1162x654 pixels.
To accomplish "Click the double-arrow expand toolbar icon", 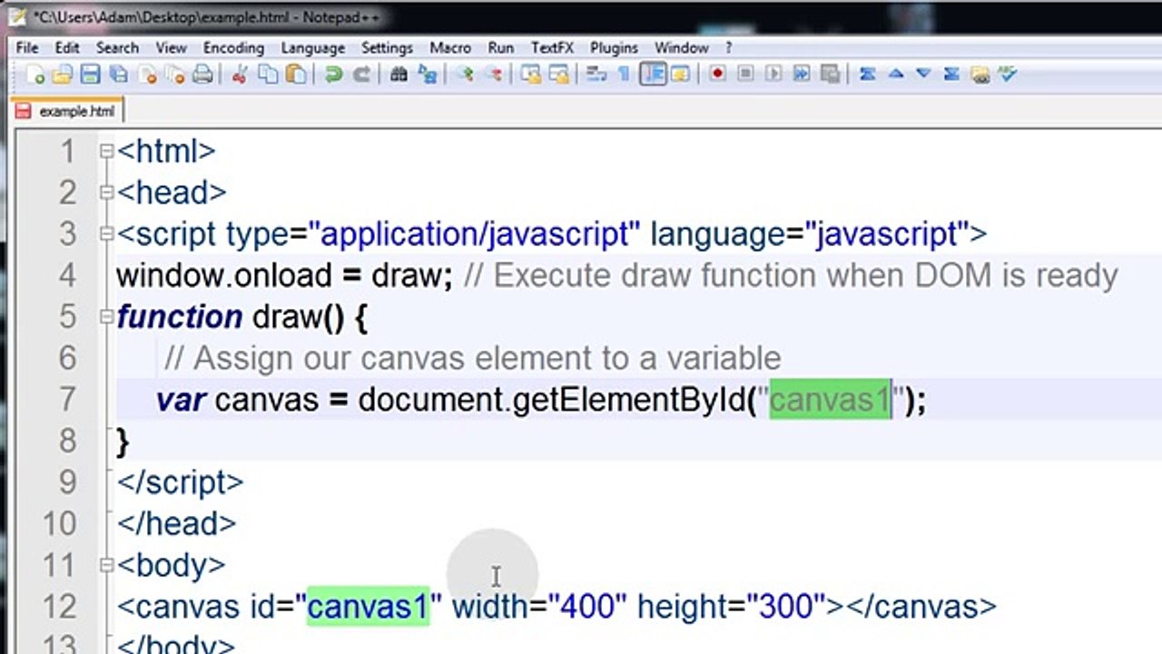I will tap(951, 74).
